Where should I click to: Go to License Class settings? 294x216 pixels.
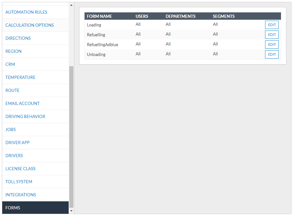(x=20, y=169)
